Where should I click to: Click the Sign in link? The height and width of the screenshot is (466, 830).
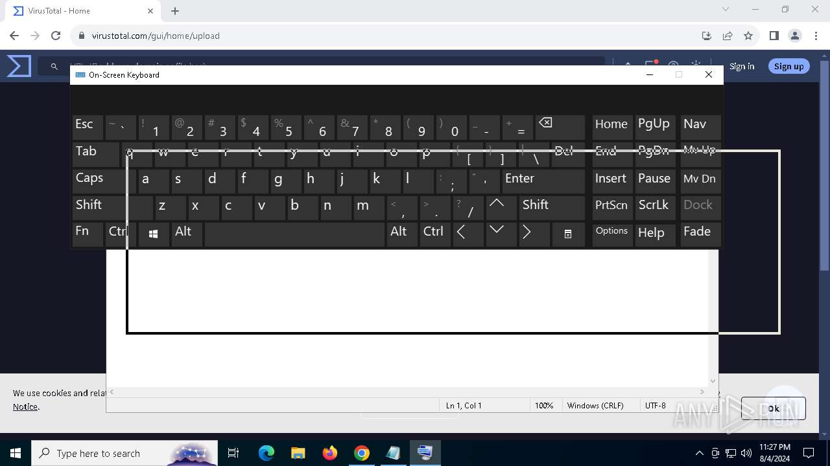point(742,66)
